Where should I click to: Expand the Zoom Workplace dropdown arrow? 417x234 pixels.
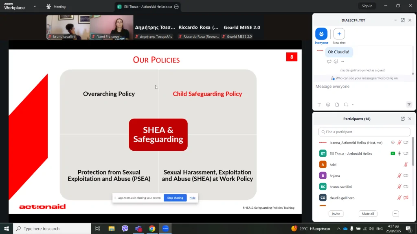pos(35,6)
